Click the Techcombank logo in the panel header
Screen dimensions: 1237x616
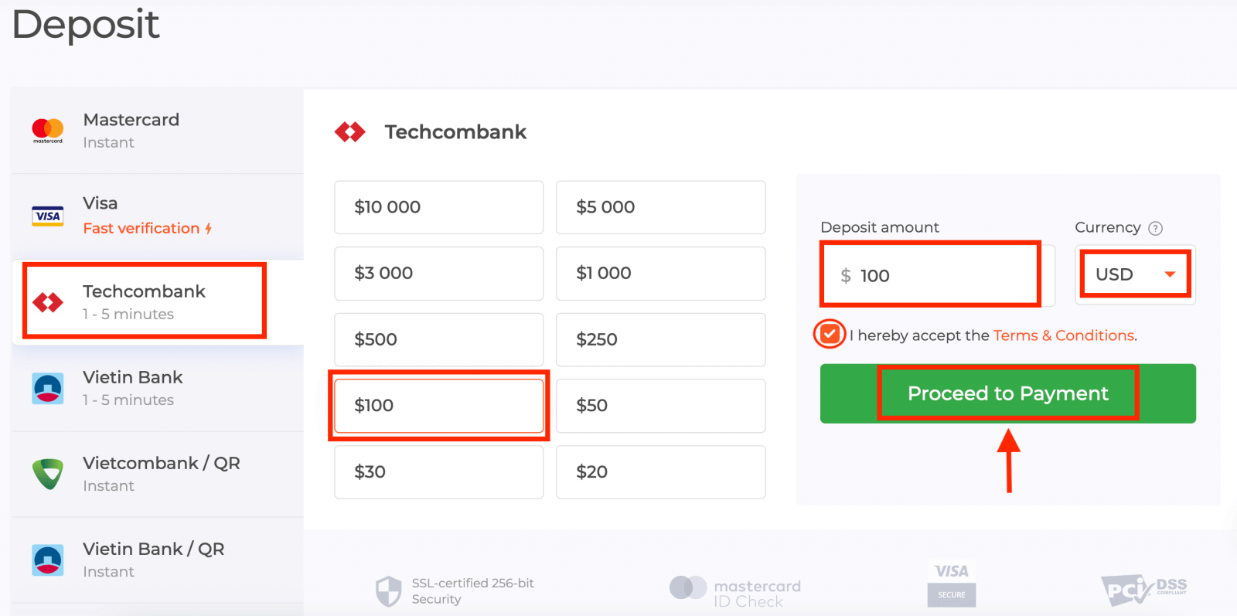(x=350, y=132)
